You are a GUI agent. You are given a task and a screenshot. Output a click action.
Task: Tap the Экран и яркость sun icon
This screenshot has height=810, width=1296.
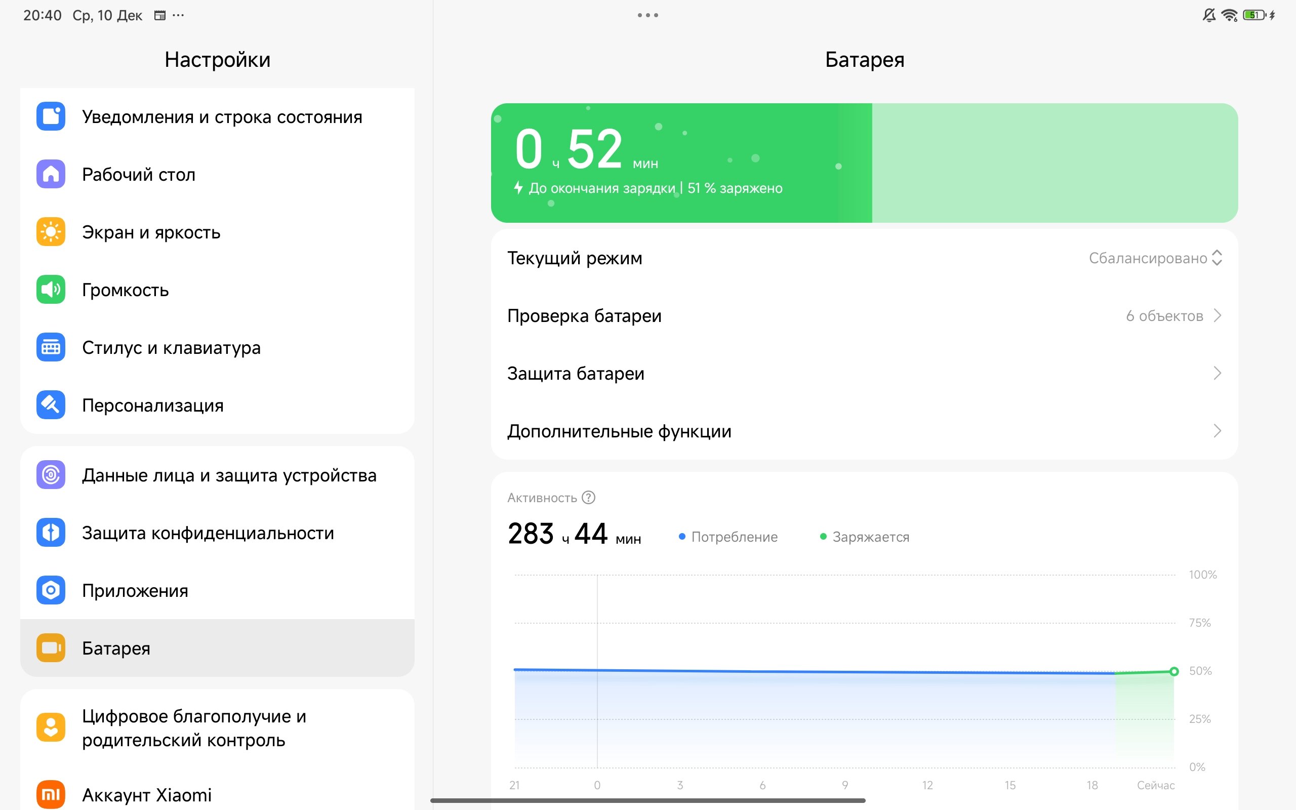click(51, 232)
